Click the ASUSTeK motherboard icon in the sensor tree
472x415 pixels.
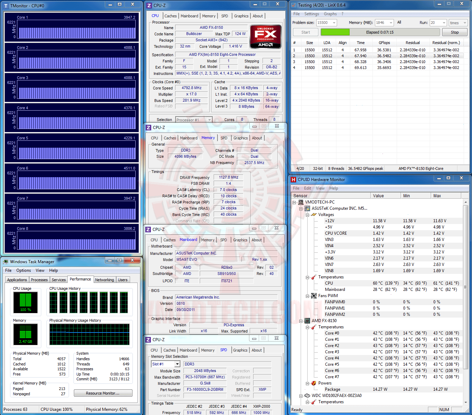click(x=307, y=208)
